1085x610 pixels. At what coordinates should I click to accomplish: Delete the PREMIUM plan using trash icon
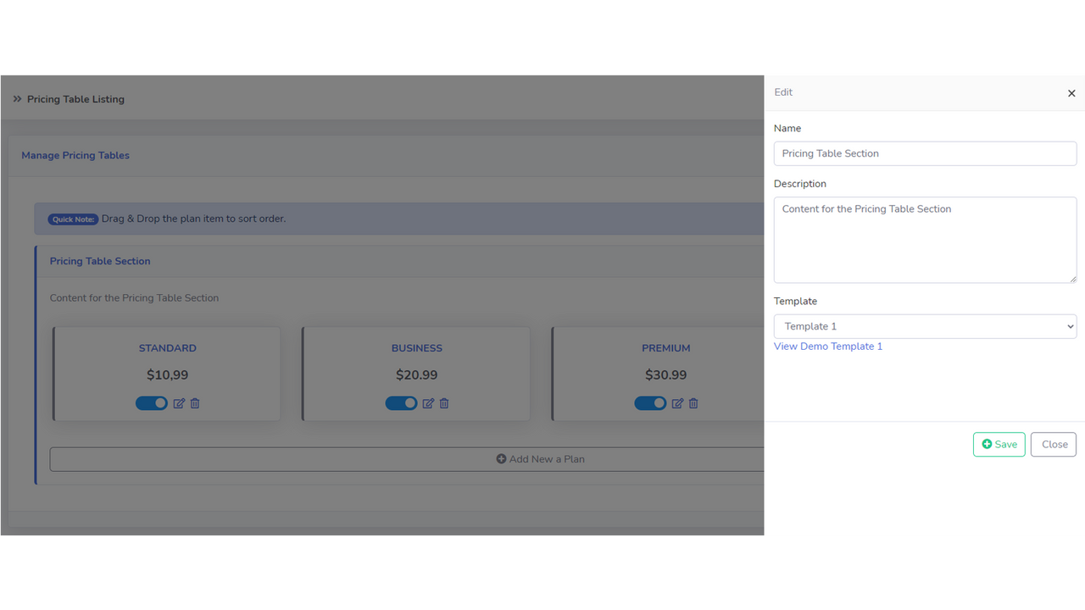point(693,403)
